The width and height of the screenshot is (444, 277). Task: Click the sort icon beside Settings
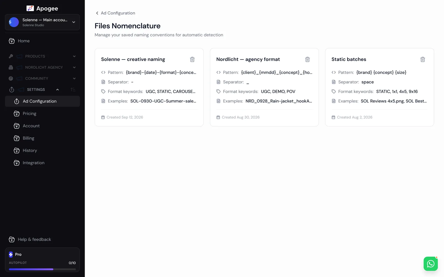(73, 89)
